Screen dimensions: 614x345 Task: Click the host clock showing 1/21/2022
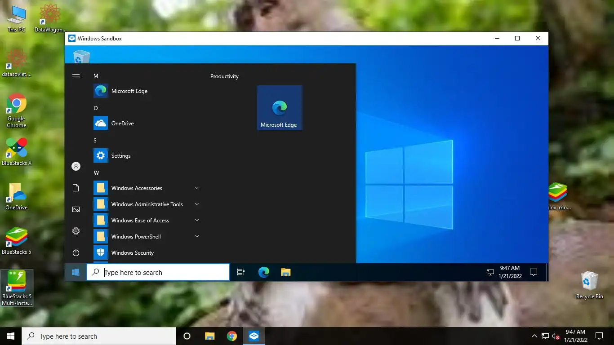[575, 336]
